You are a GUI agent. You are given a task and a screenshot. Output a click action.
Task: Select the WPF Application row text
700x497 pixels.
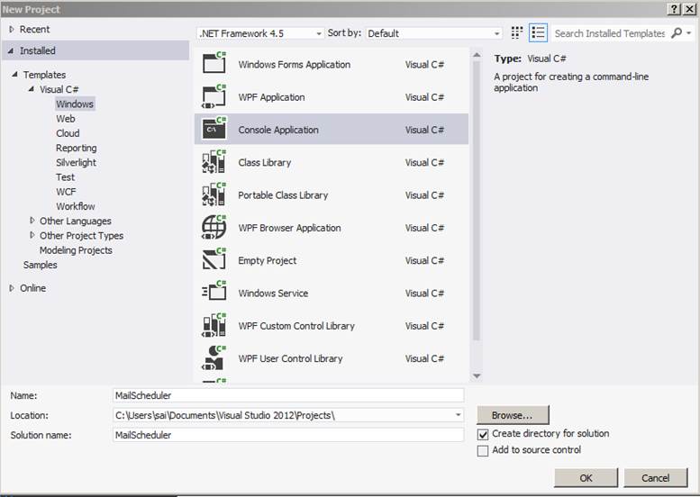click(x=271, y=97)
